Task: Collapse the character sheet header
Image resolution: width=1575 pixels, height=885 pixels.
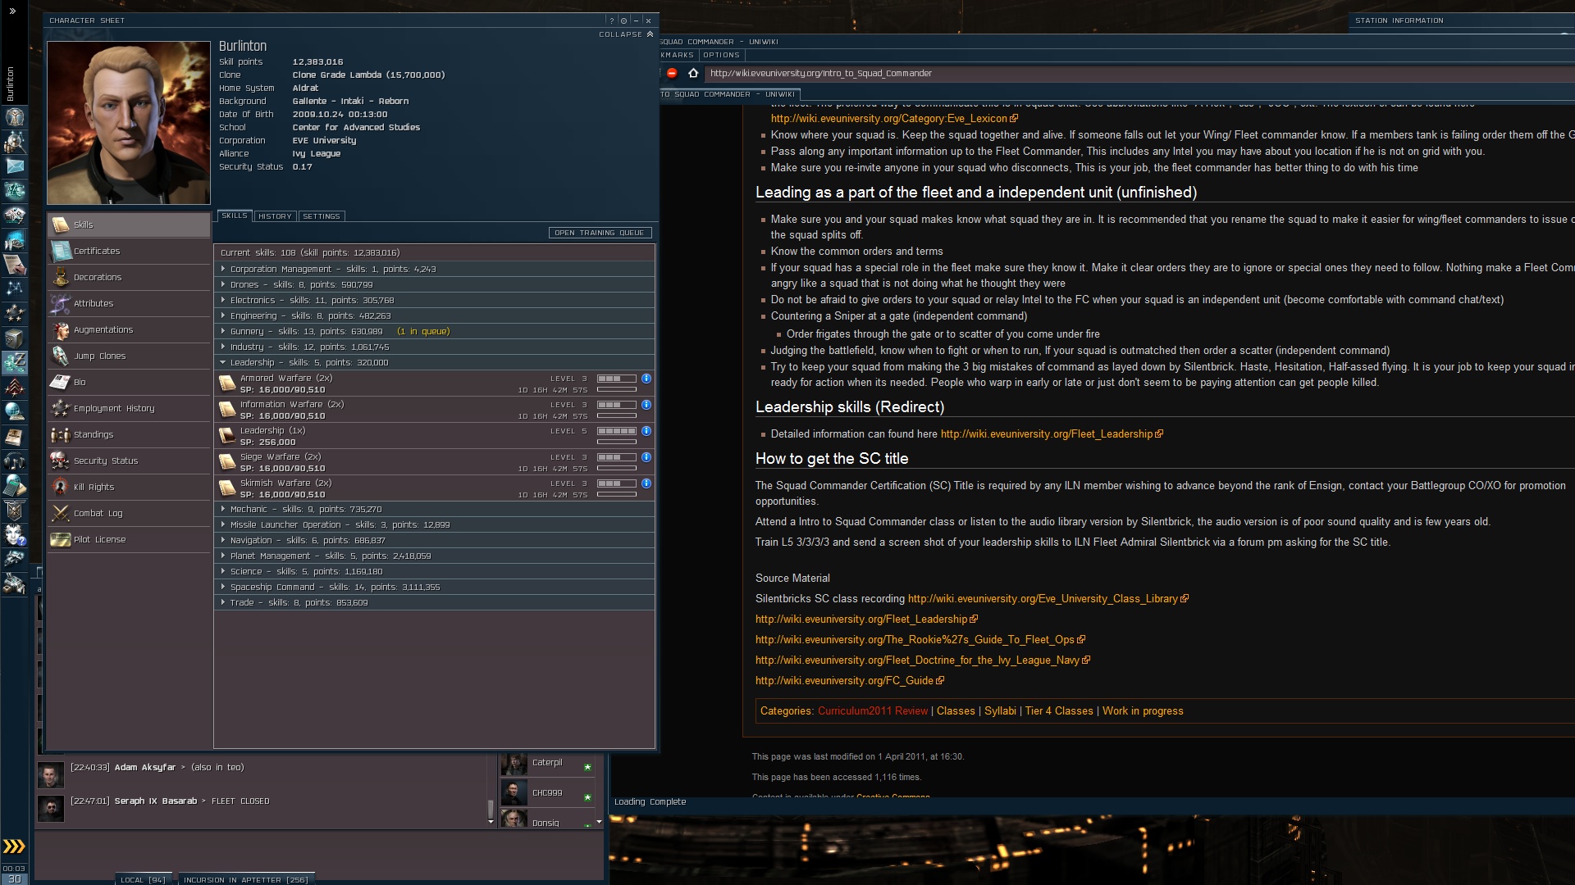Action: pyautogui.click(x=626, y=34)
